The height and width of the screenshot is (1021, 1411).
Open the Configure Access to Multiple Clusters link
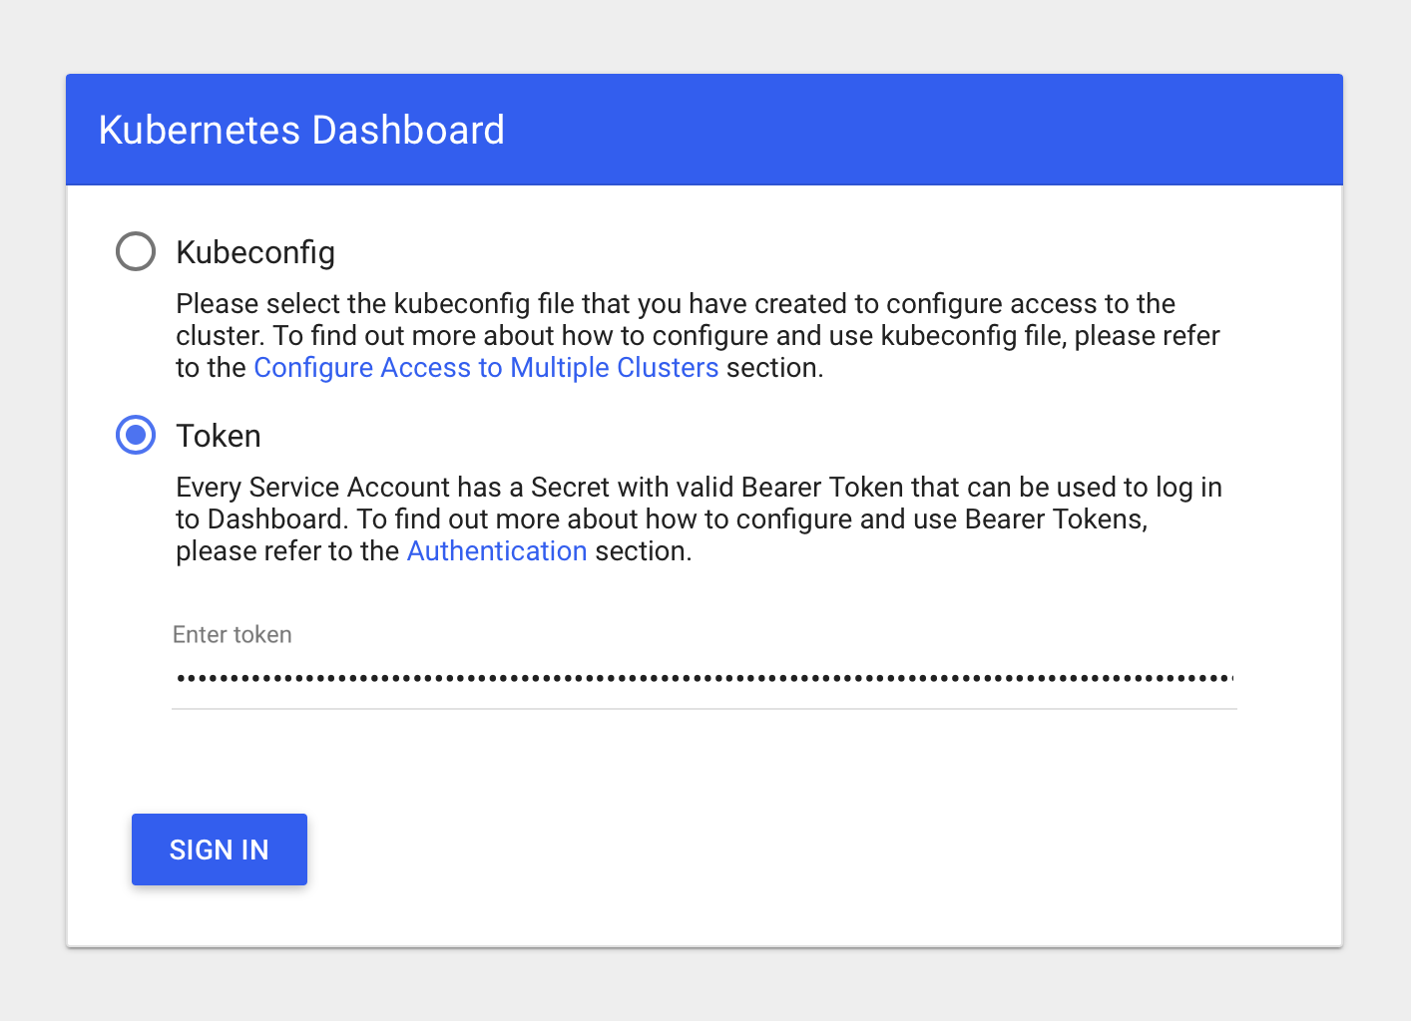click(x=486, y=367)
